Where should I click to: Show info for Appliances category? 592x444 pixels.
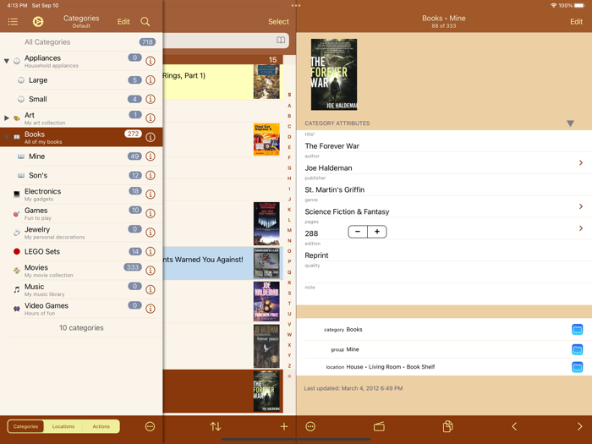[151, 61]
